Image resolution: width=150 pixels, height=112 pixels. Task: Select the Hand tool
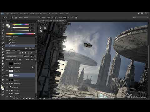3,80
